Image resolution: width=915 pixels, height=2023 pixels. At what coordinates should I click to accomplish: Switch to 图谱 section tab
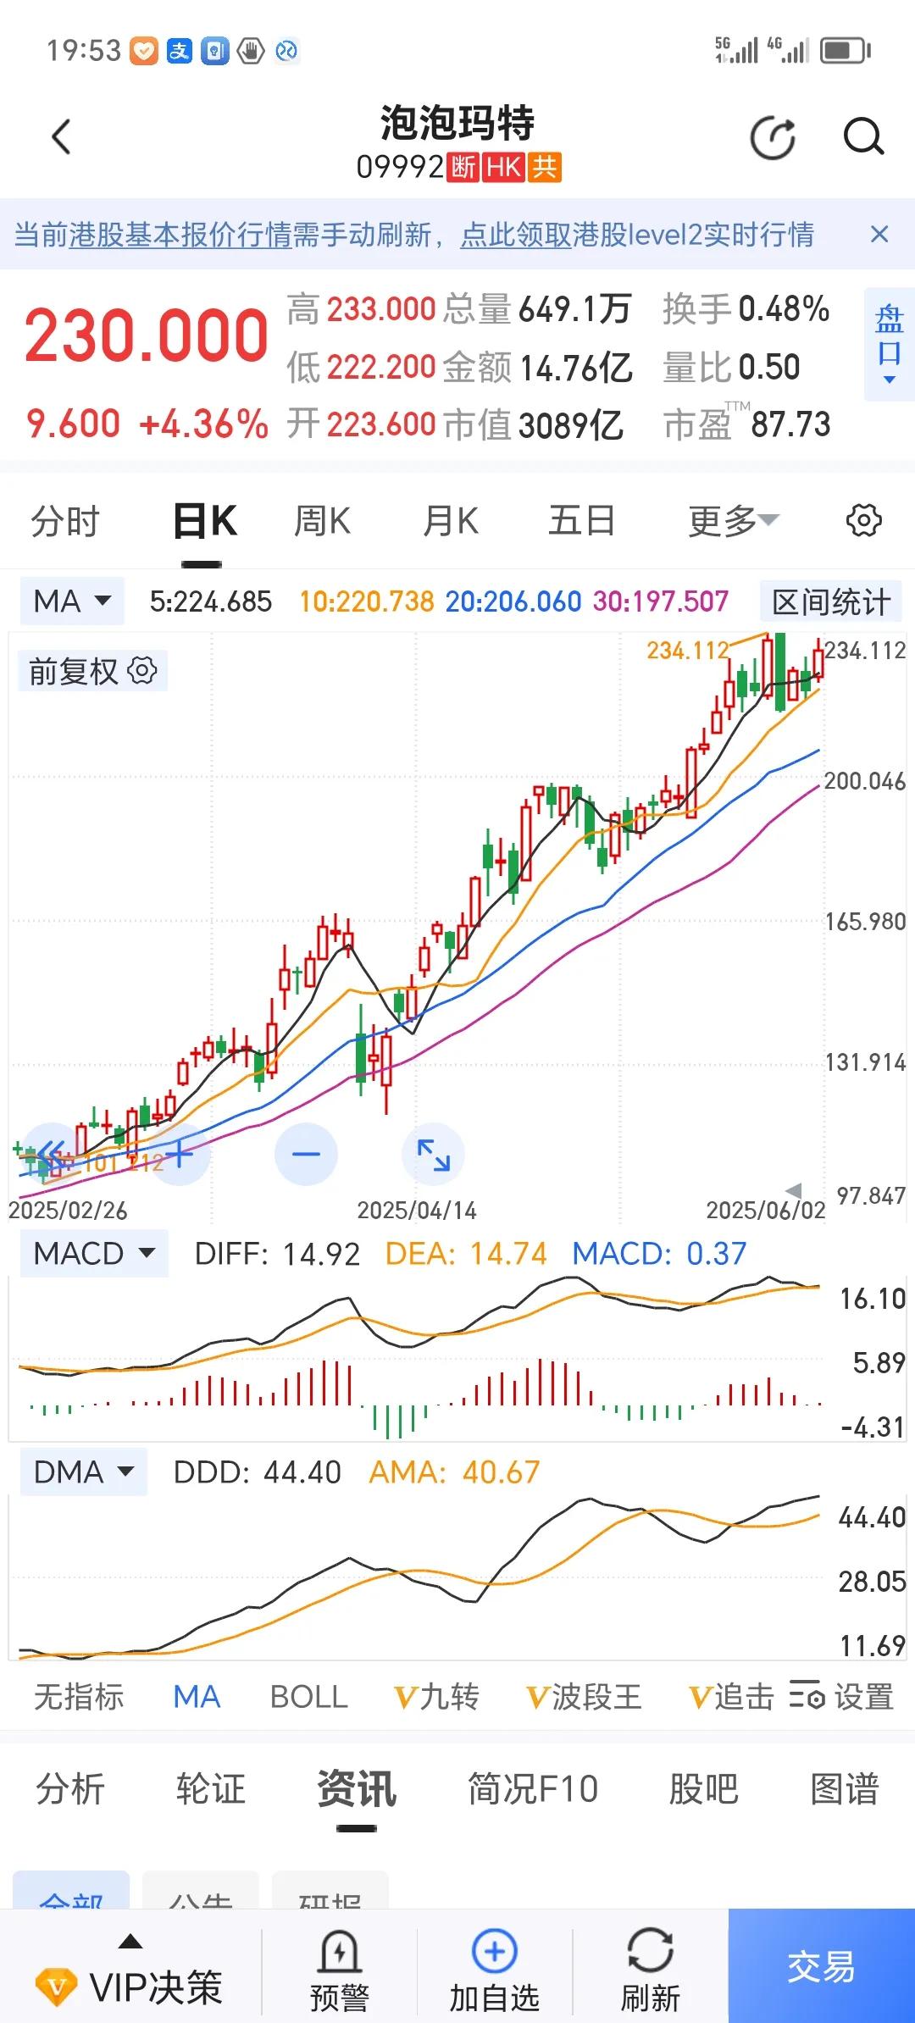coord(845,1789)
